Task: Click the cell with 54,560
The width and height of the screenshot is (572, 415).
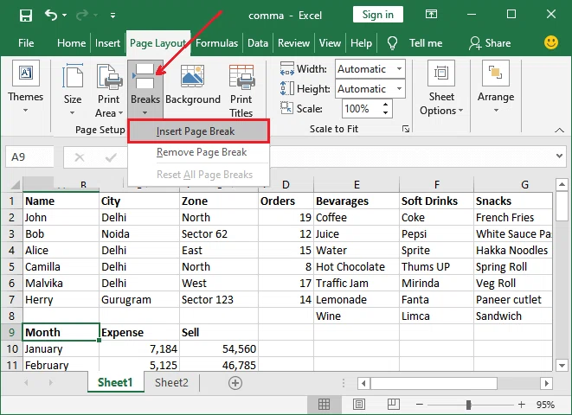Action: [219, 348]
